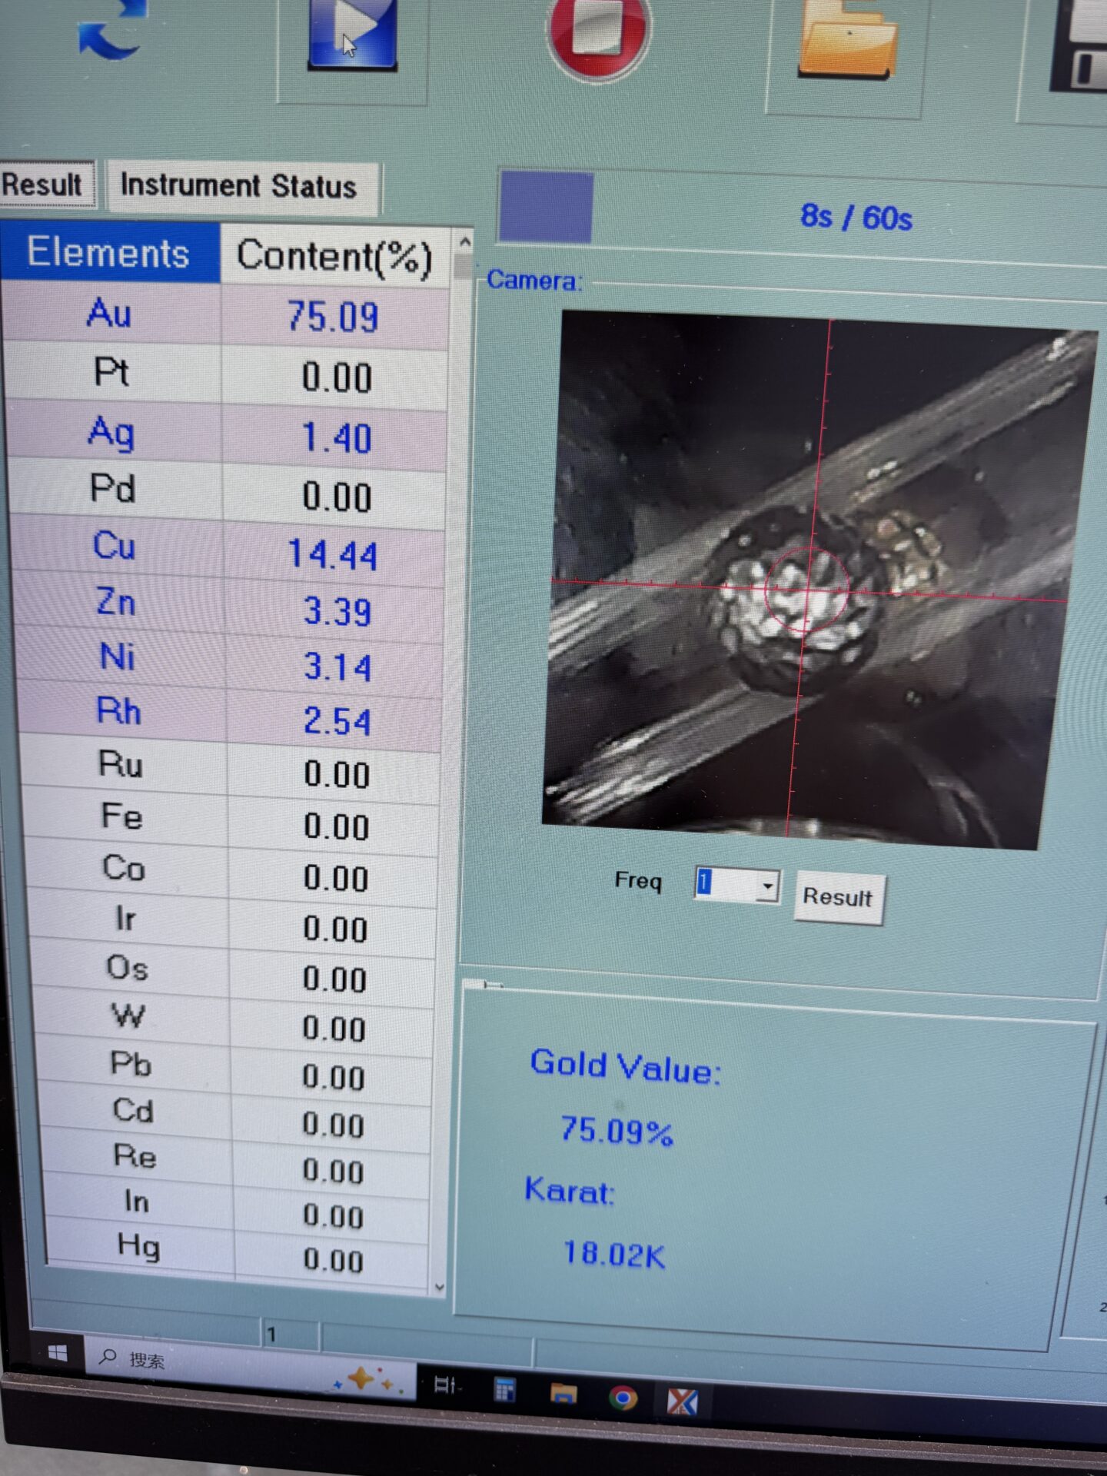Viewport: 1107px width, 1476px height.
Task: Open File Explorer from the taskbar
Action: tap(563, 1393)
